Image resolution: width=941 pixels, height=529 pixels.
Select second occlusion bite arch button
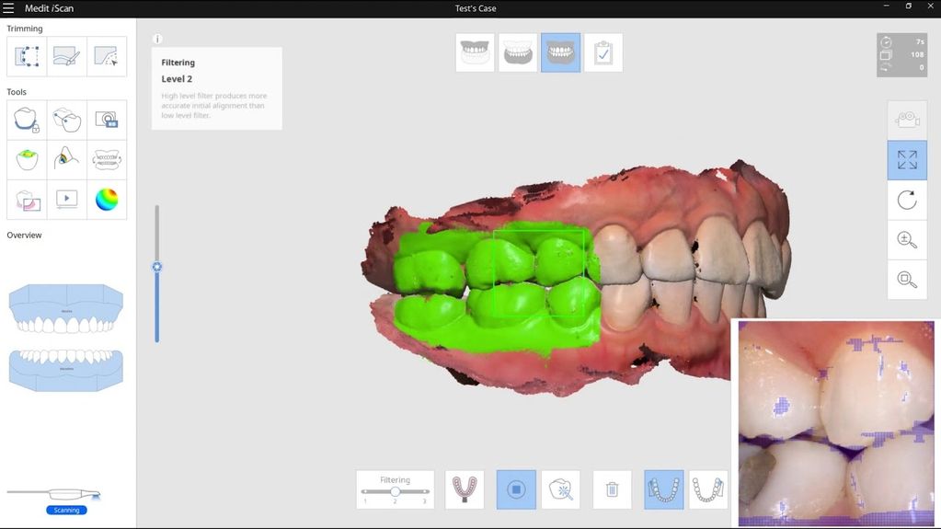pyautogui.click(x=708, y=489)
